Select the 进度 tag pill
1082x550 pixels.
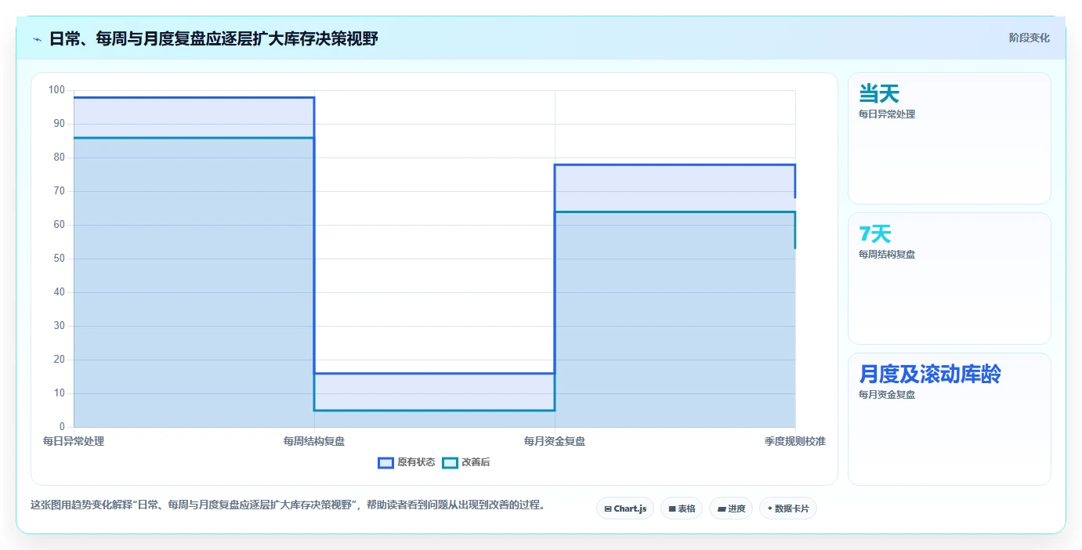pyautogui.click(x=731, y=508)
